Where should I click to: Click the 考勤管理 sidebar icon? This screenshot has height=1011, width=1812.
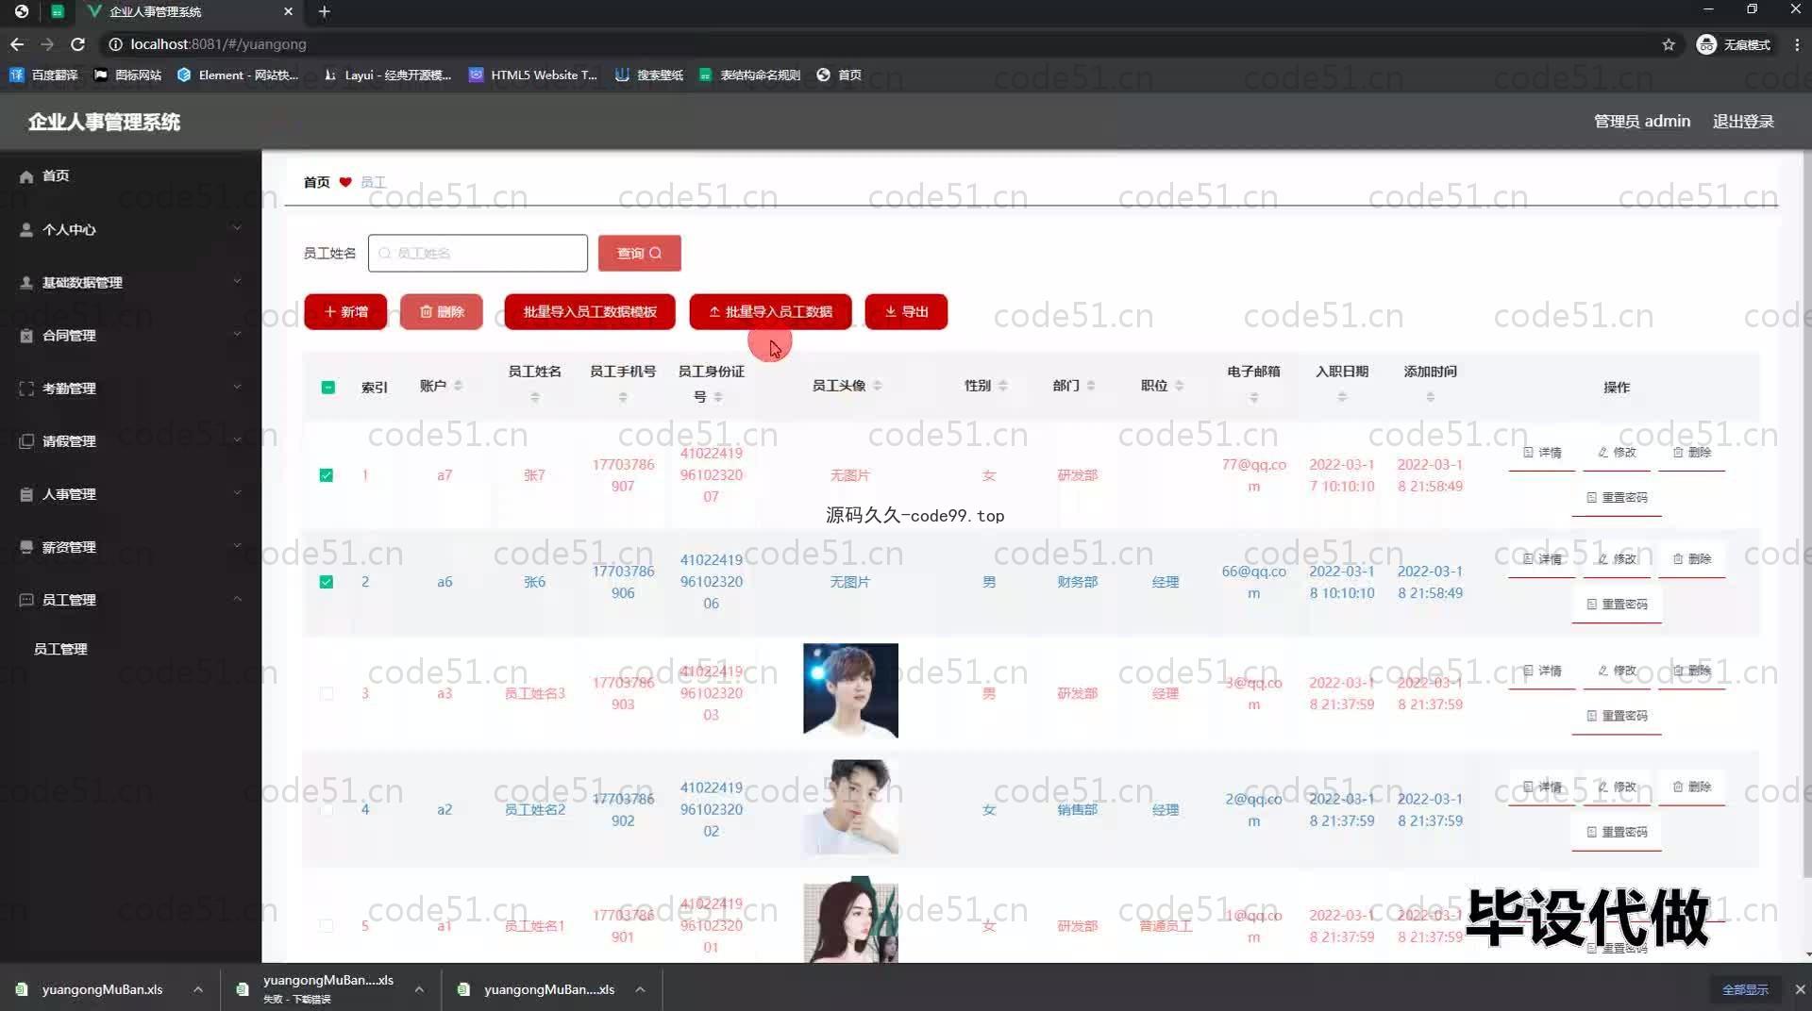(x=26, y=389)
